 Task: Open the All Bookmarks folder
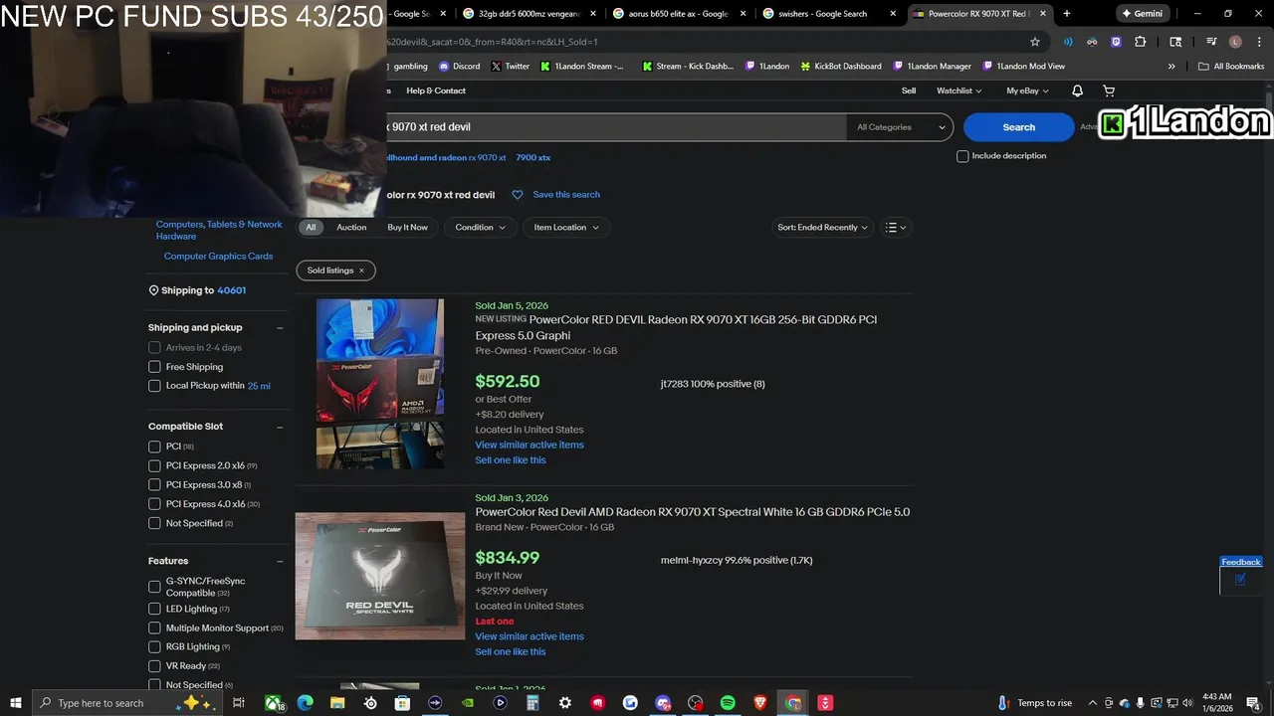coord(1231,67)
